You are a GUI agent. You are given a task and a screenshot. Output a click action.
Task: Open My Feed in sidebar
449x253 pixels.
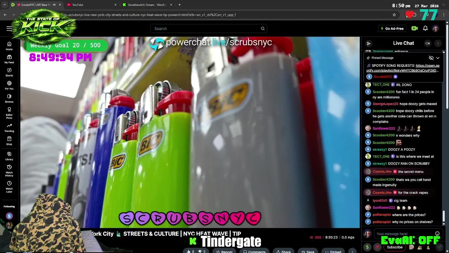pyautogui.click(x=9, y=59)
